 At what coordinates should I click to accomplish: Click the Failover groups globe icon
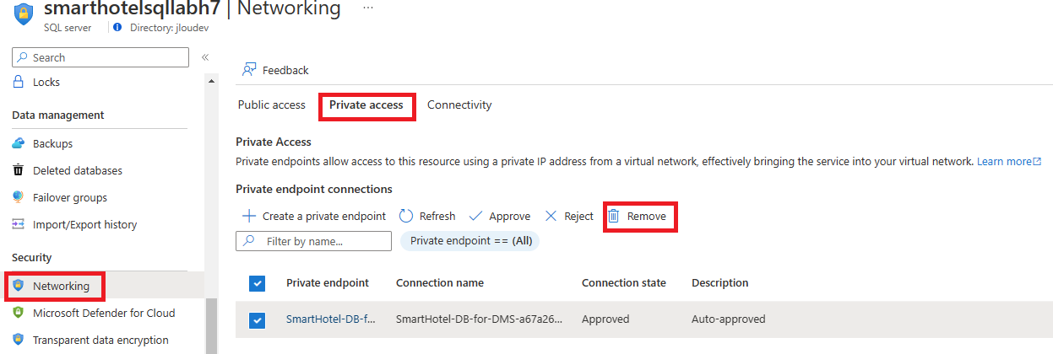click(x=19, y=197)
